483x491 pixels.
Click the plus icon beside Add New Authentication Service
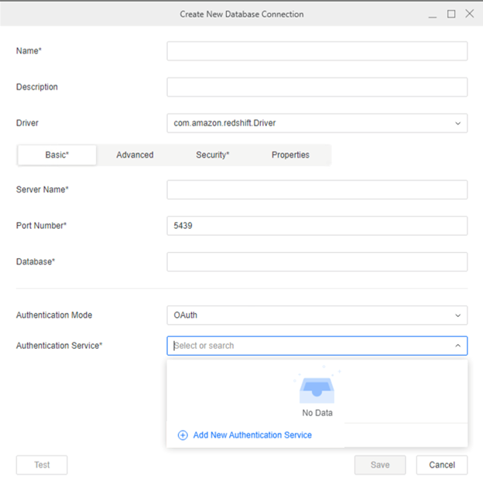183,435
